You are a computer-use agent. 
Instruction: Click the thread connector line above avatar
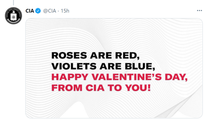13,3
